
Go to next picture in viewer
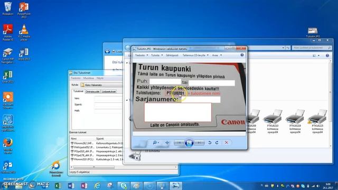pyautogui.click(x=200, y=142)
